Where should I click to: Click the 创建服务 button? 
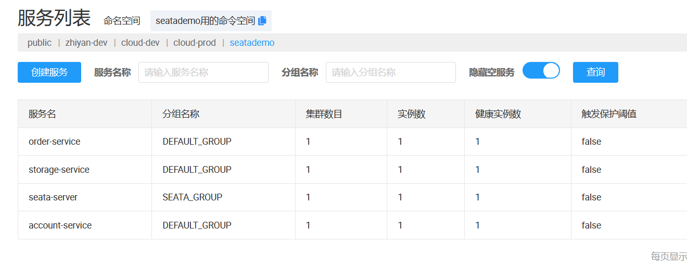[49, 72]
